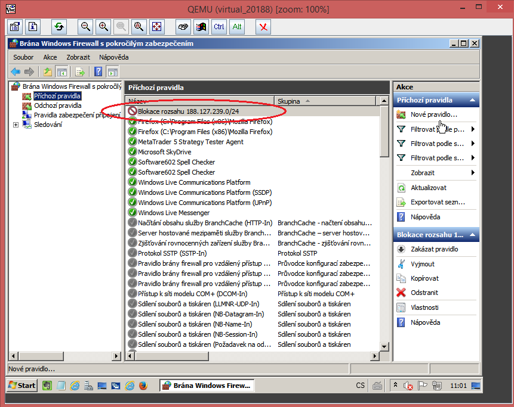The image size is (514, 407).
Task: Click rule list vertical scrollbar thumb
Action: (x=384, y=131)
